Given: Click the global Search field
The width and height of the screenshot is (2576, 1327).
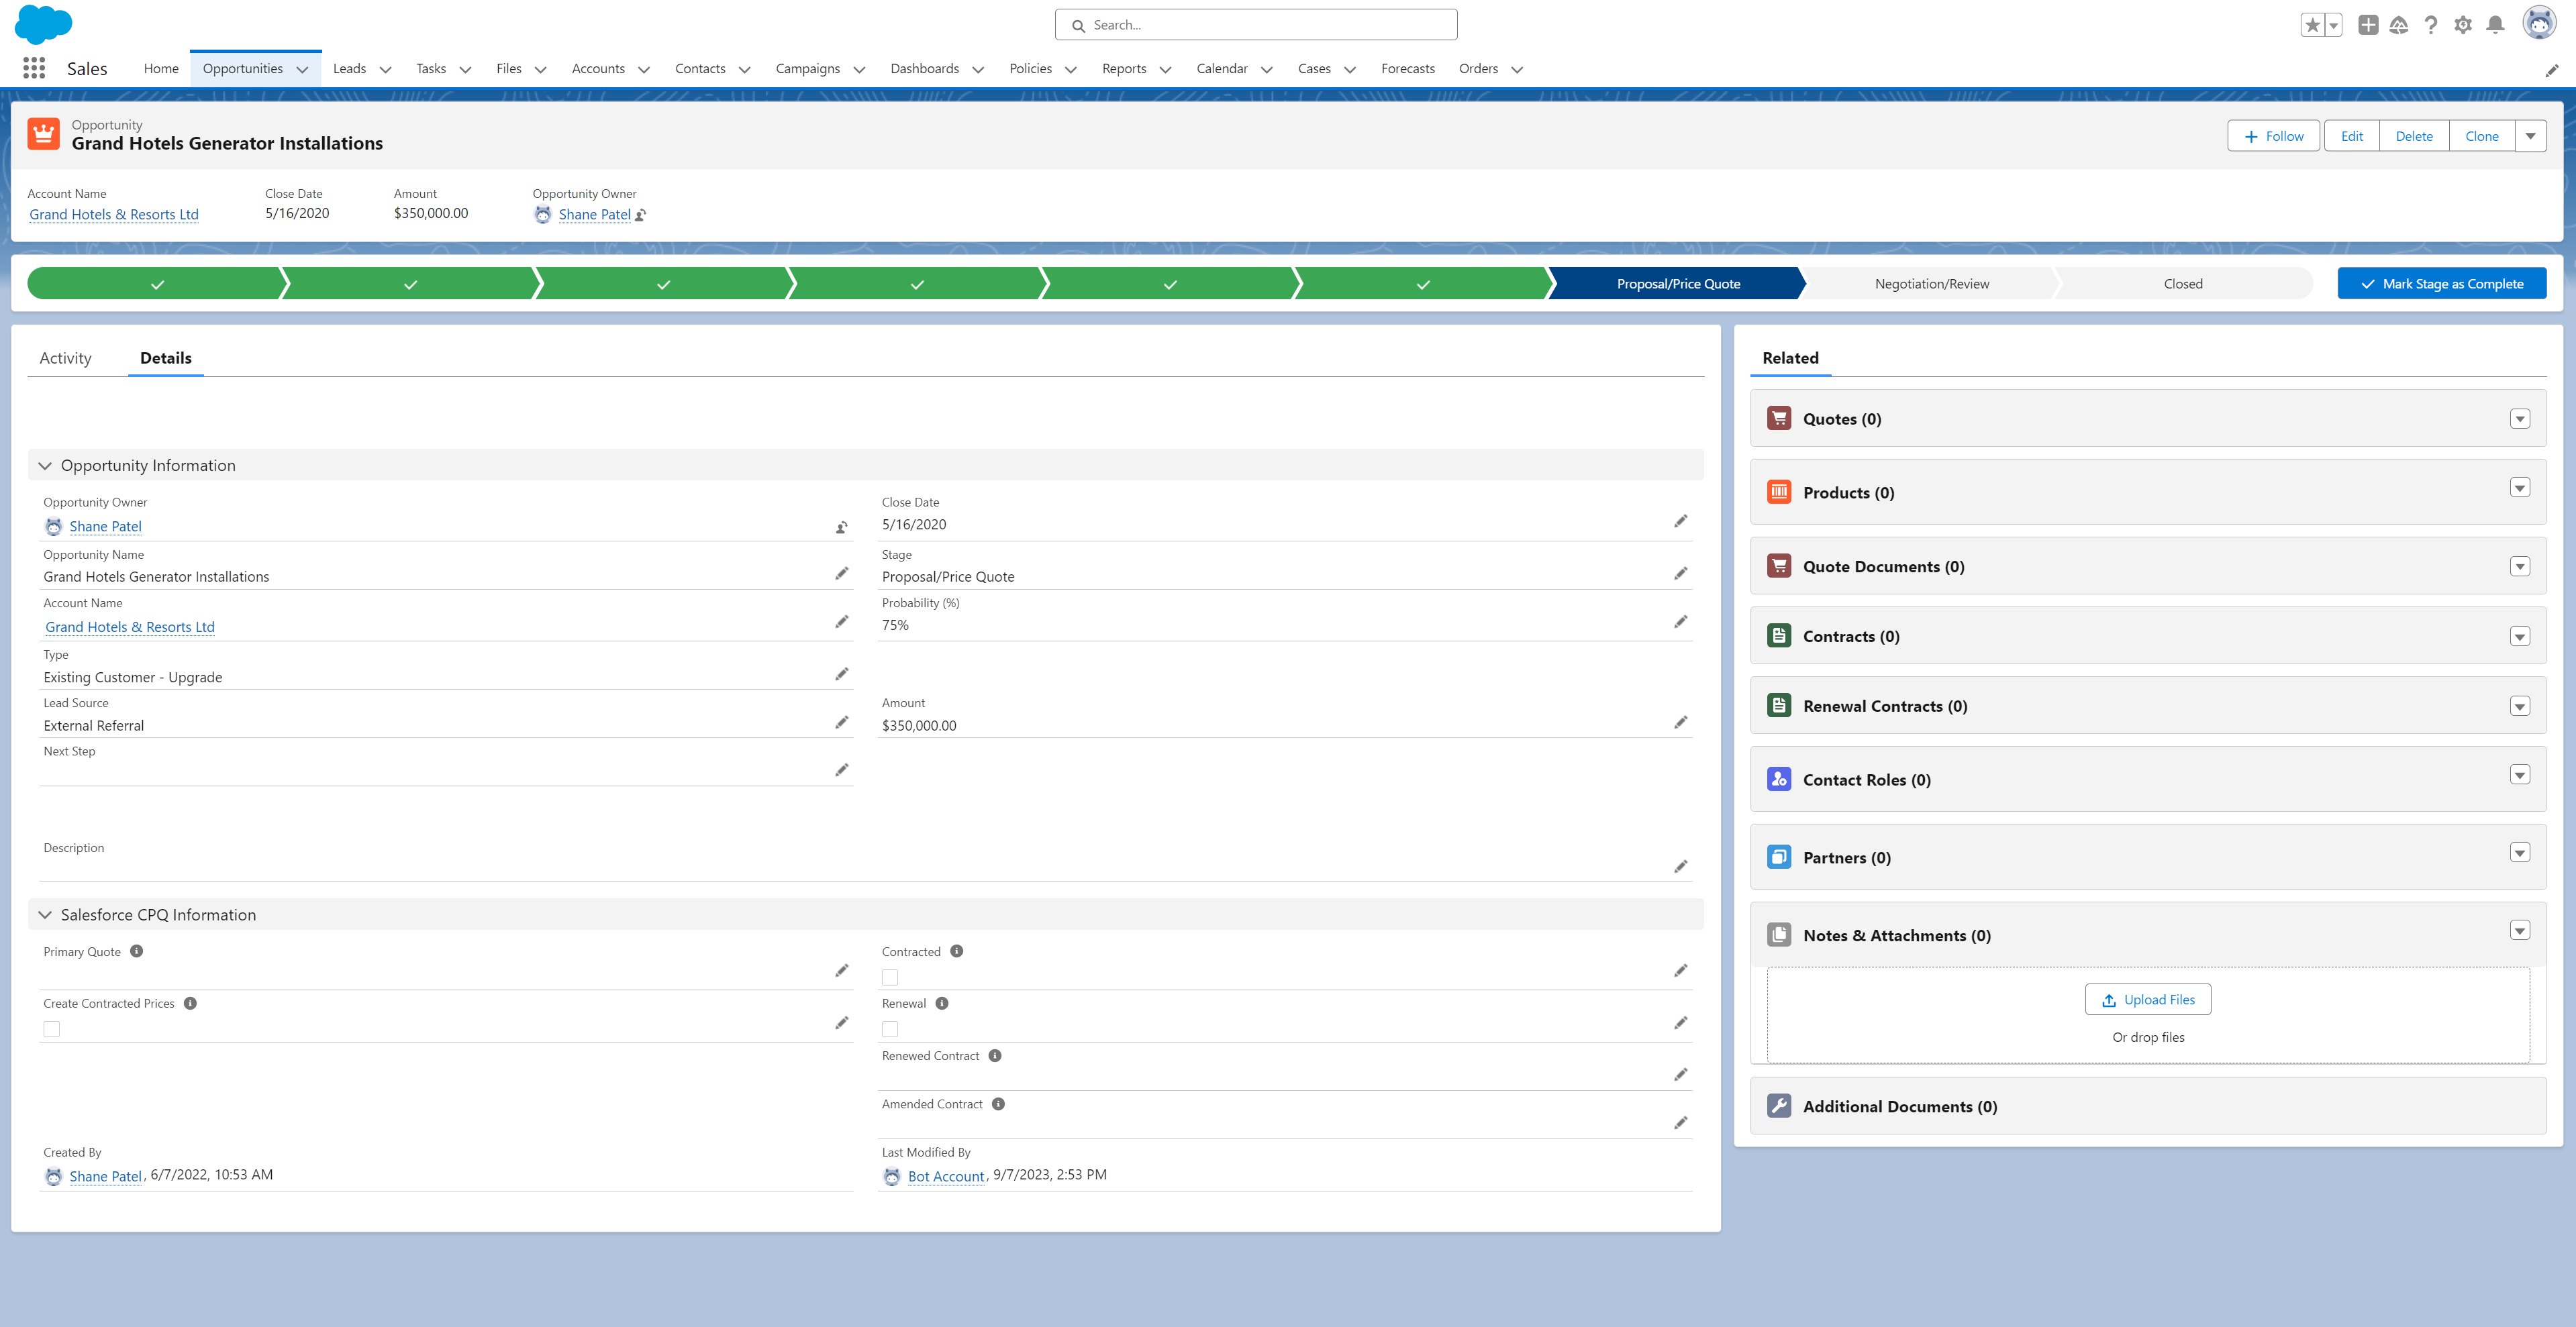Looking at the screenshot, I should click(1256, 25).
